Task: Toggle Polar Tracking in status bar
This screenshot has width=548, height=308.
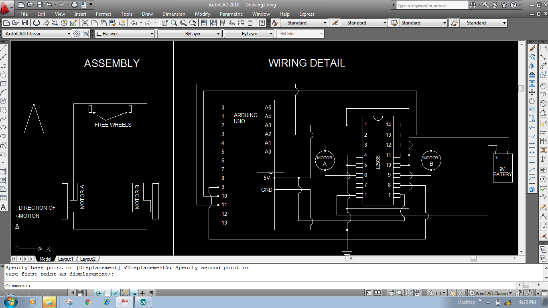Action: [98, 293]
